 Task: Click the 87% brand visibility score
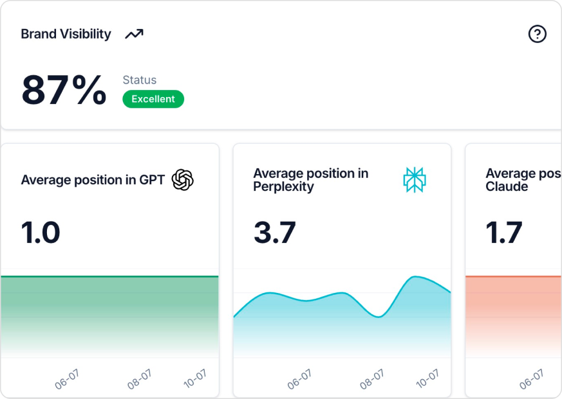[x=64, y=91]
